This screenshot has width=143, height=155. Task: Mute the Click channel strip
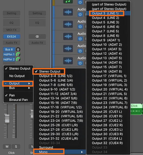click(x=7, y=146)
